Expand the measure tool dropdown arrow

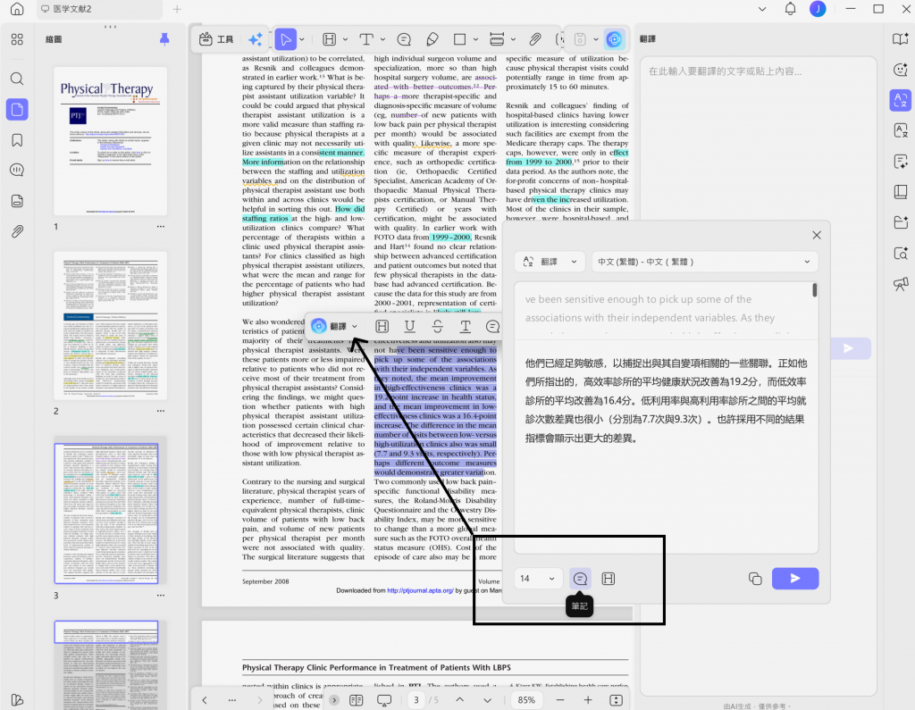pyautogui.click(x=513, y=39)
